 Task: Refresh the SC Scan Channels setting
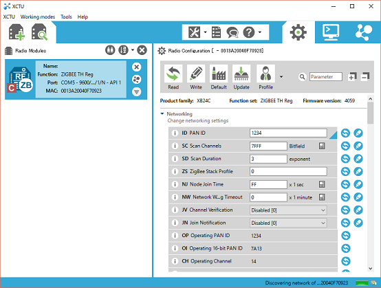pyautogui.click(x=345, y=146)
